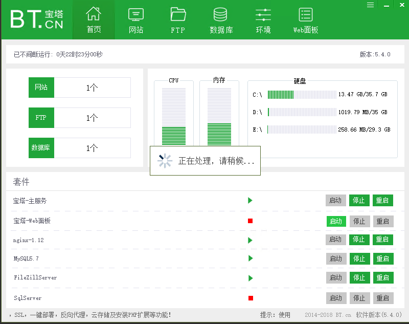
Task: Click the 套件 section heading
Action: 21,182
